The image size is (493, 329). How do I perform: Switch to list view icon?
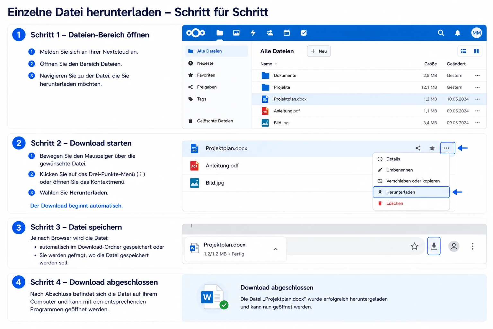pos(463,51)
